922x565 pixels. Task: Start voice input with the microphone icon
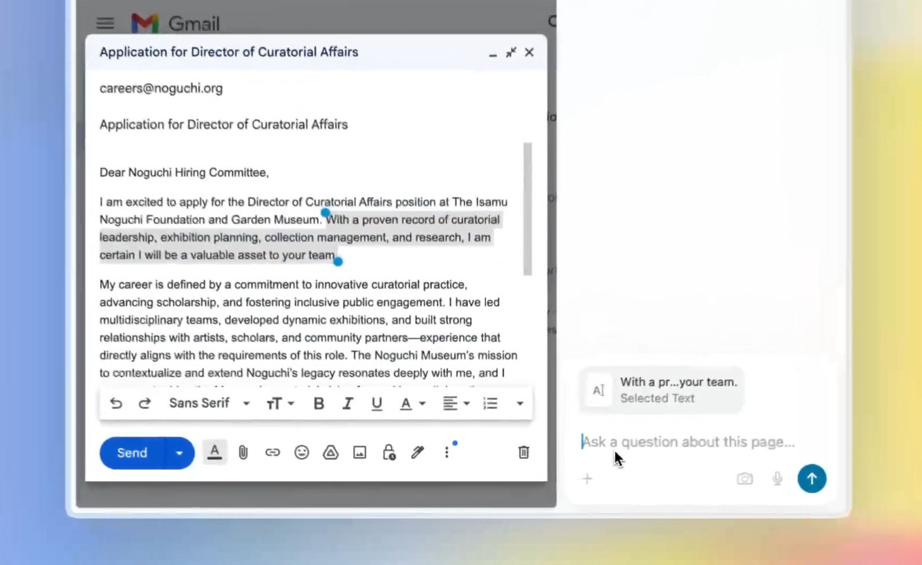click(778, 479)
